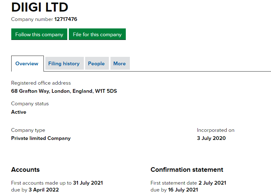Click the accounts due date 3 April 2022

click(x=43, y=190)
